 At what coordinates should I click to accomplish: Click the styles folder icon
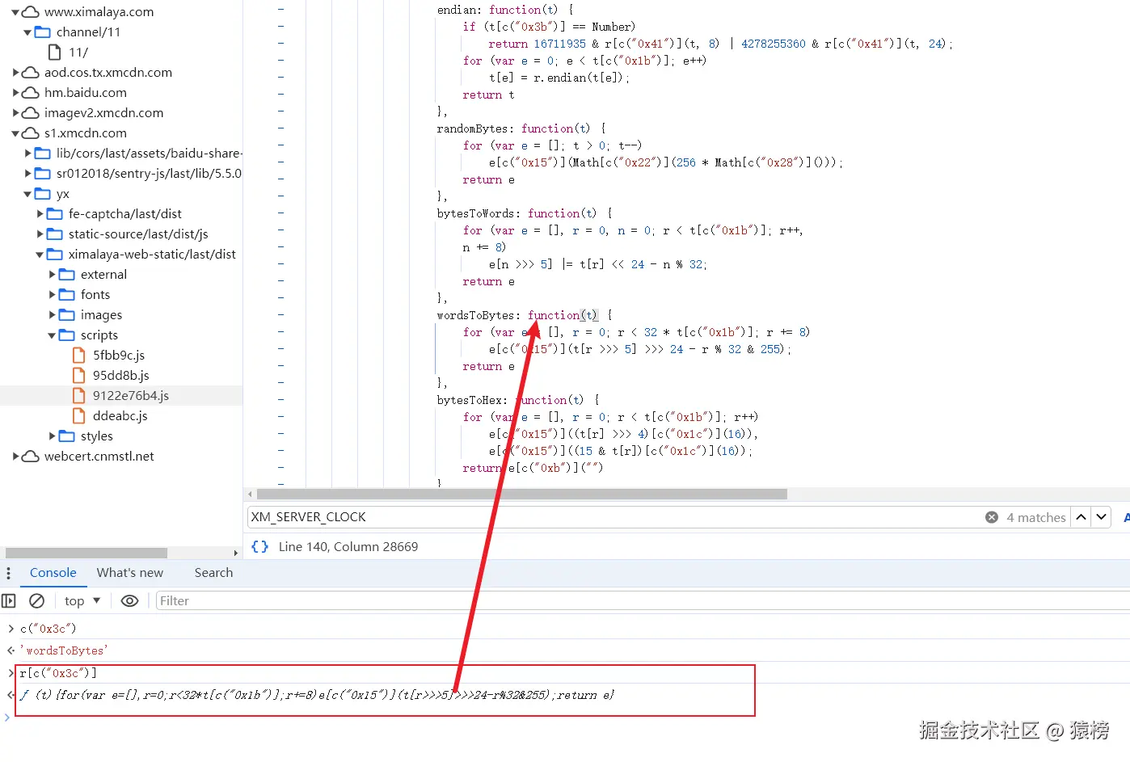[67, 436]
